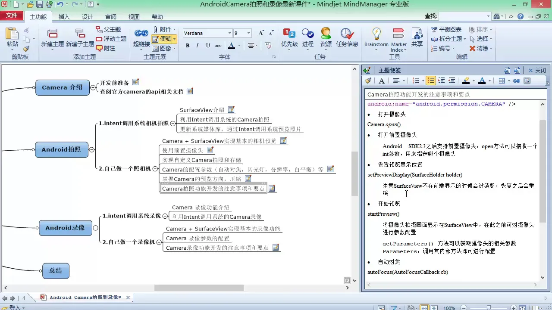The width and height of the screenshot is (552, 310).
Task: Decrease indent in notes toolbar
Action: pos(441,81)
